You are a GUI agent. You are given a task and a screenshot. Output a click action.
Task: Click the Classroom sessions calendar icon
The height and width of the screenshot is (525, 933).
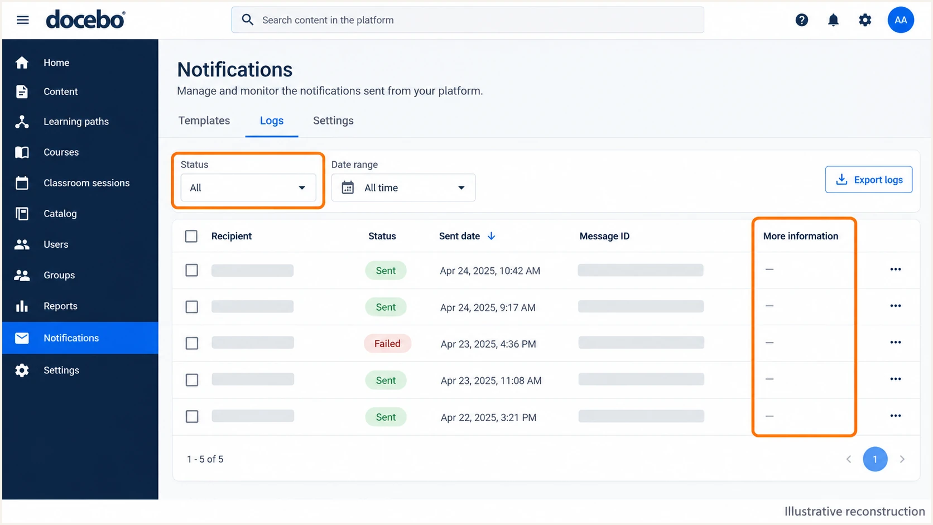(22, 183)
